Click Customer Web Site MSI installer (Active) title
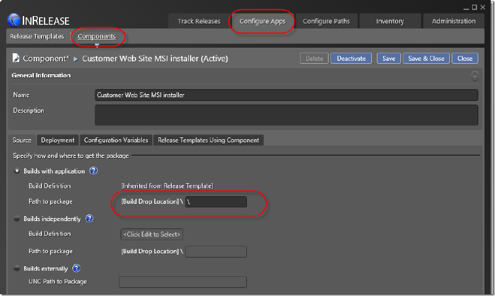This screenshot has height=296, width=495. [x=155, y=58]
